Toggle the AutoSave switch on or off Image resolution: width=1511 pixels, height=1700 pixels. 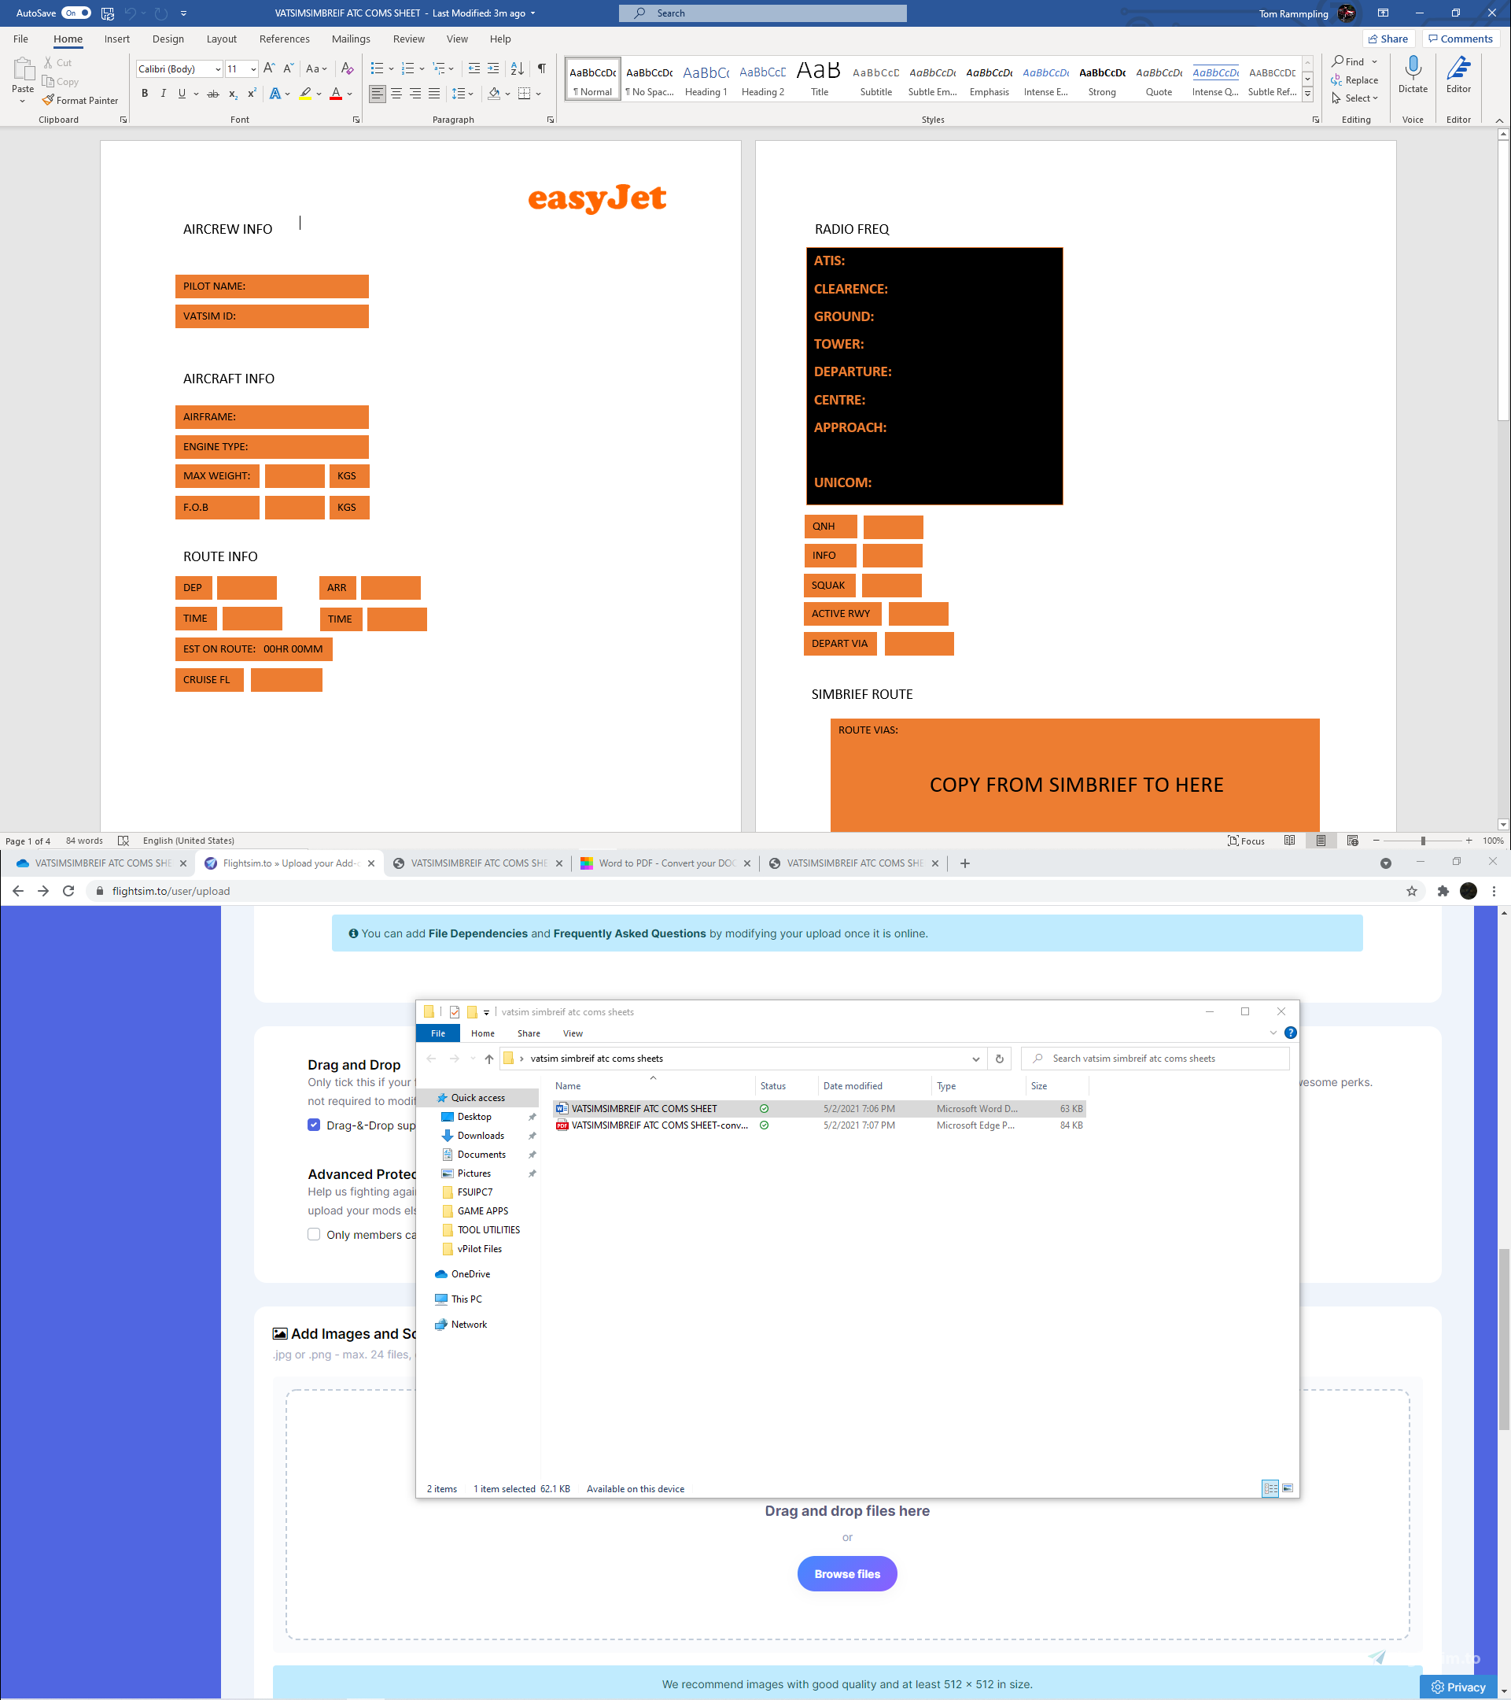(75, 13)
